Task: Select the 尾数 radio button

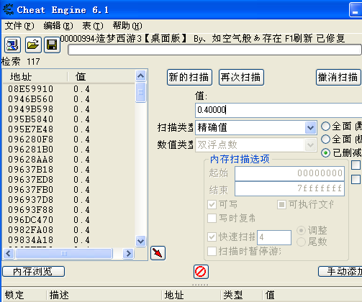Action: pyautogui.click(x=301, y=242)
